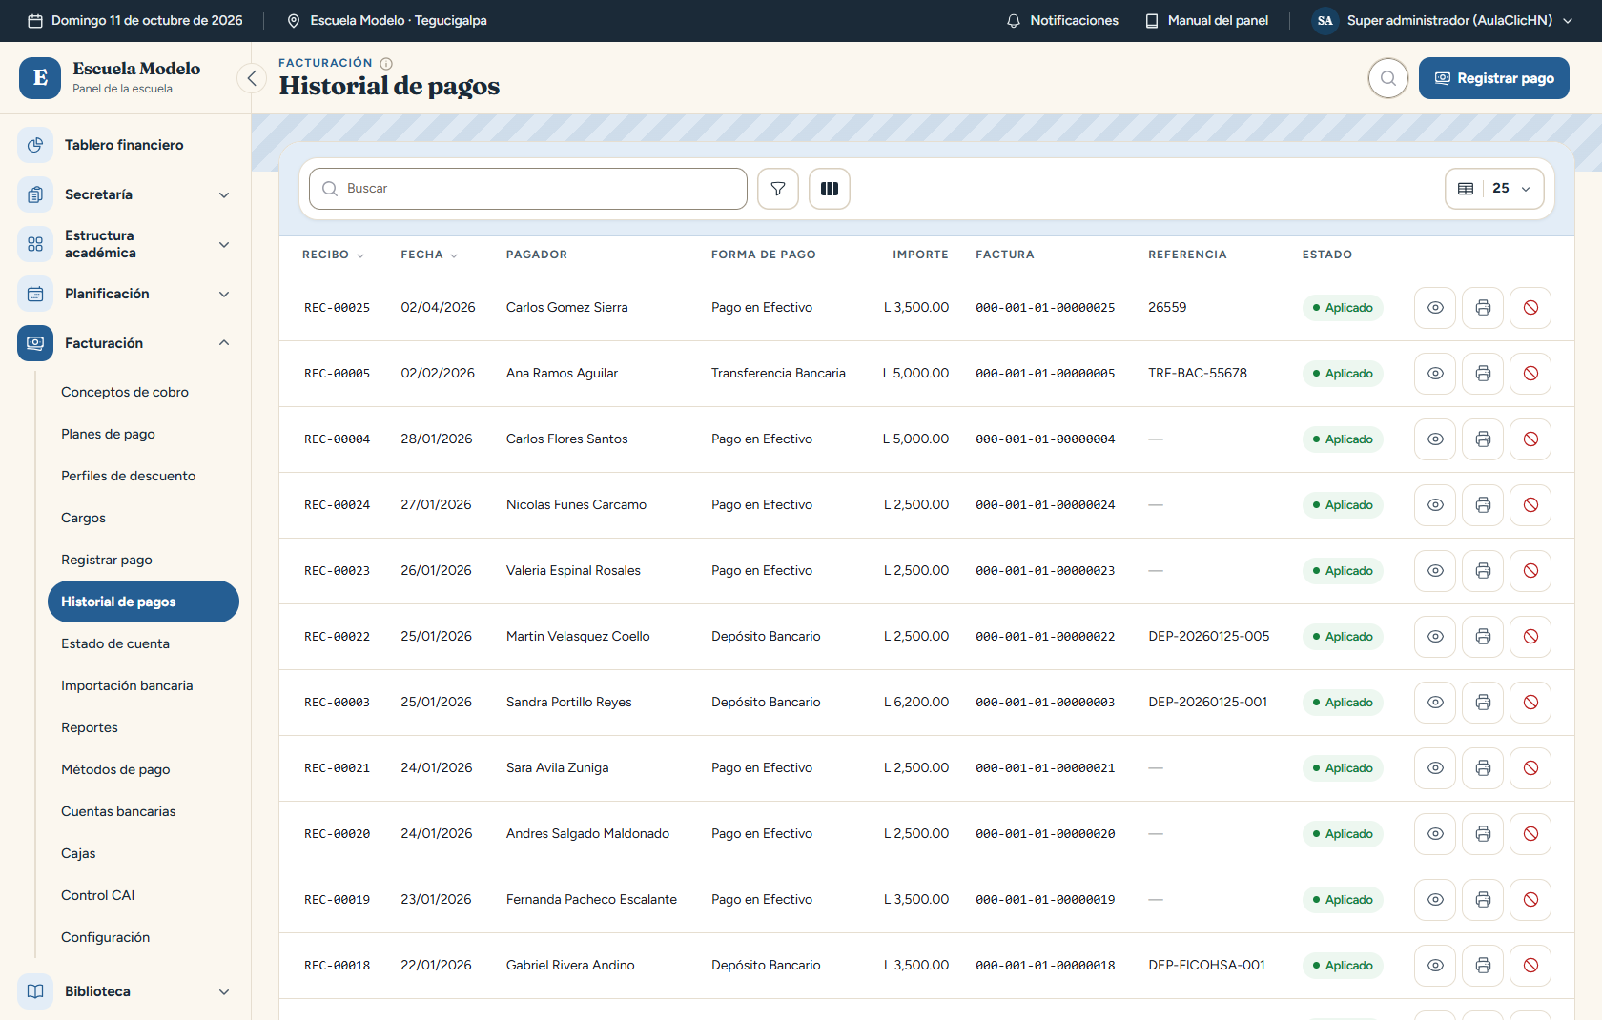This screenshot has height=1020, width=1602.
Task: View details of payment REC-00004
Action: click(x=1435, y=439)
